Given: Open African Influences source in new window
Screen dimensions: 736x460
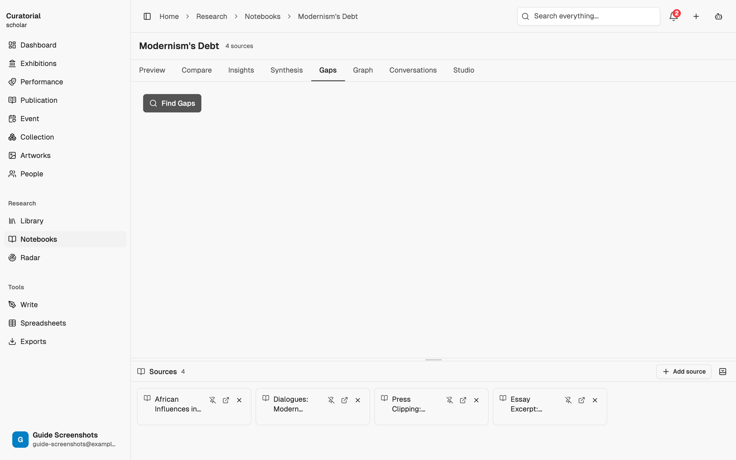Looking at the screenshot, I should [226, 400].
